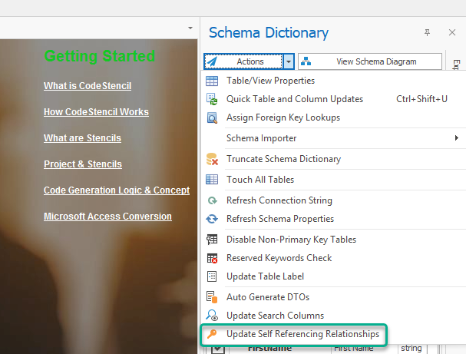Screen dimensions: 466x354
Task: Click the Auto Generate DTOs icon
Action: click(x=212, y=296)
